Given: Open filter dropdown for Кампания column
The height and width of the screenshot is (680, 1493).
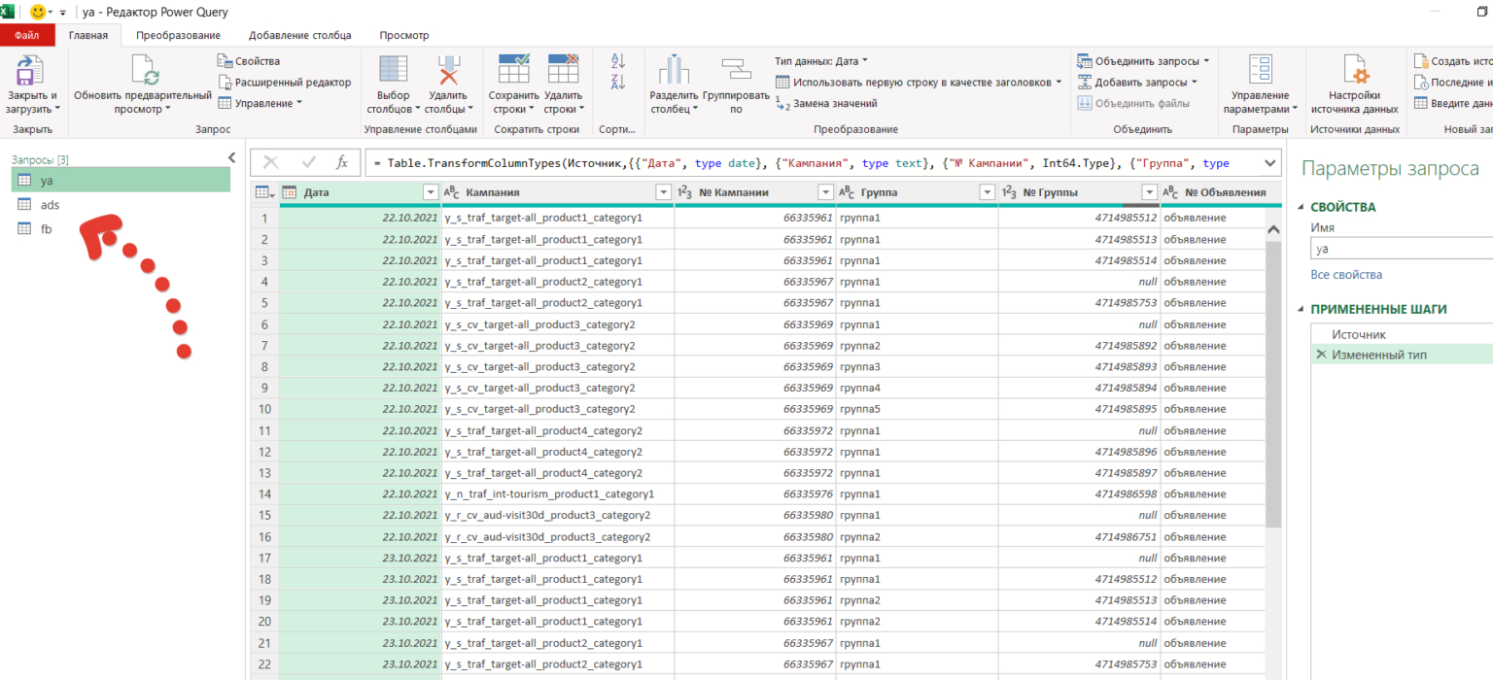Looking at the screenshot, I should tap(663, 192).
